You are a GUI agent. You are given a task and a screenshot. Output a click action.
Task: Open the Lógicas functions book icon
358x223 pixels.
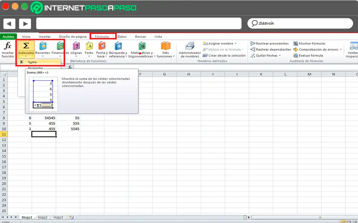(76, 46)
